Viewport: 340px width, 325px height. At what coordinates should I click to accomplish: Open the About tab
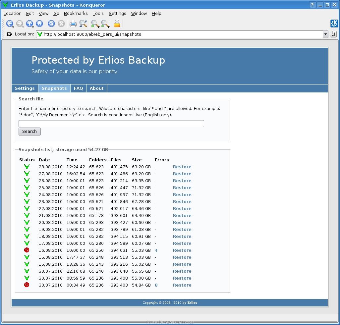click(x=96, y=88)
